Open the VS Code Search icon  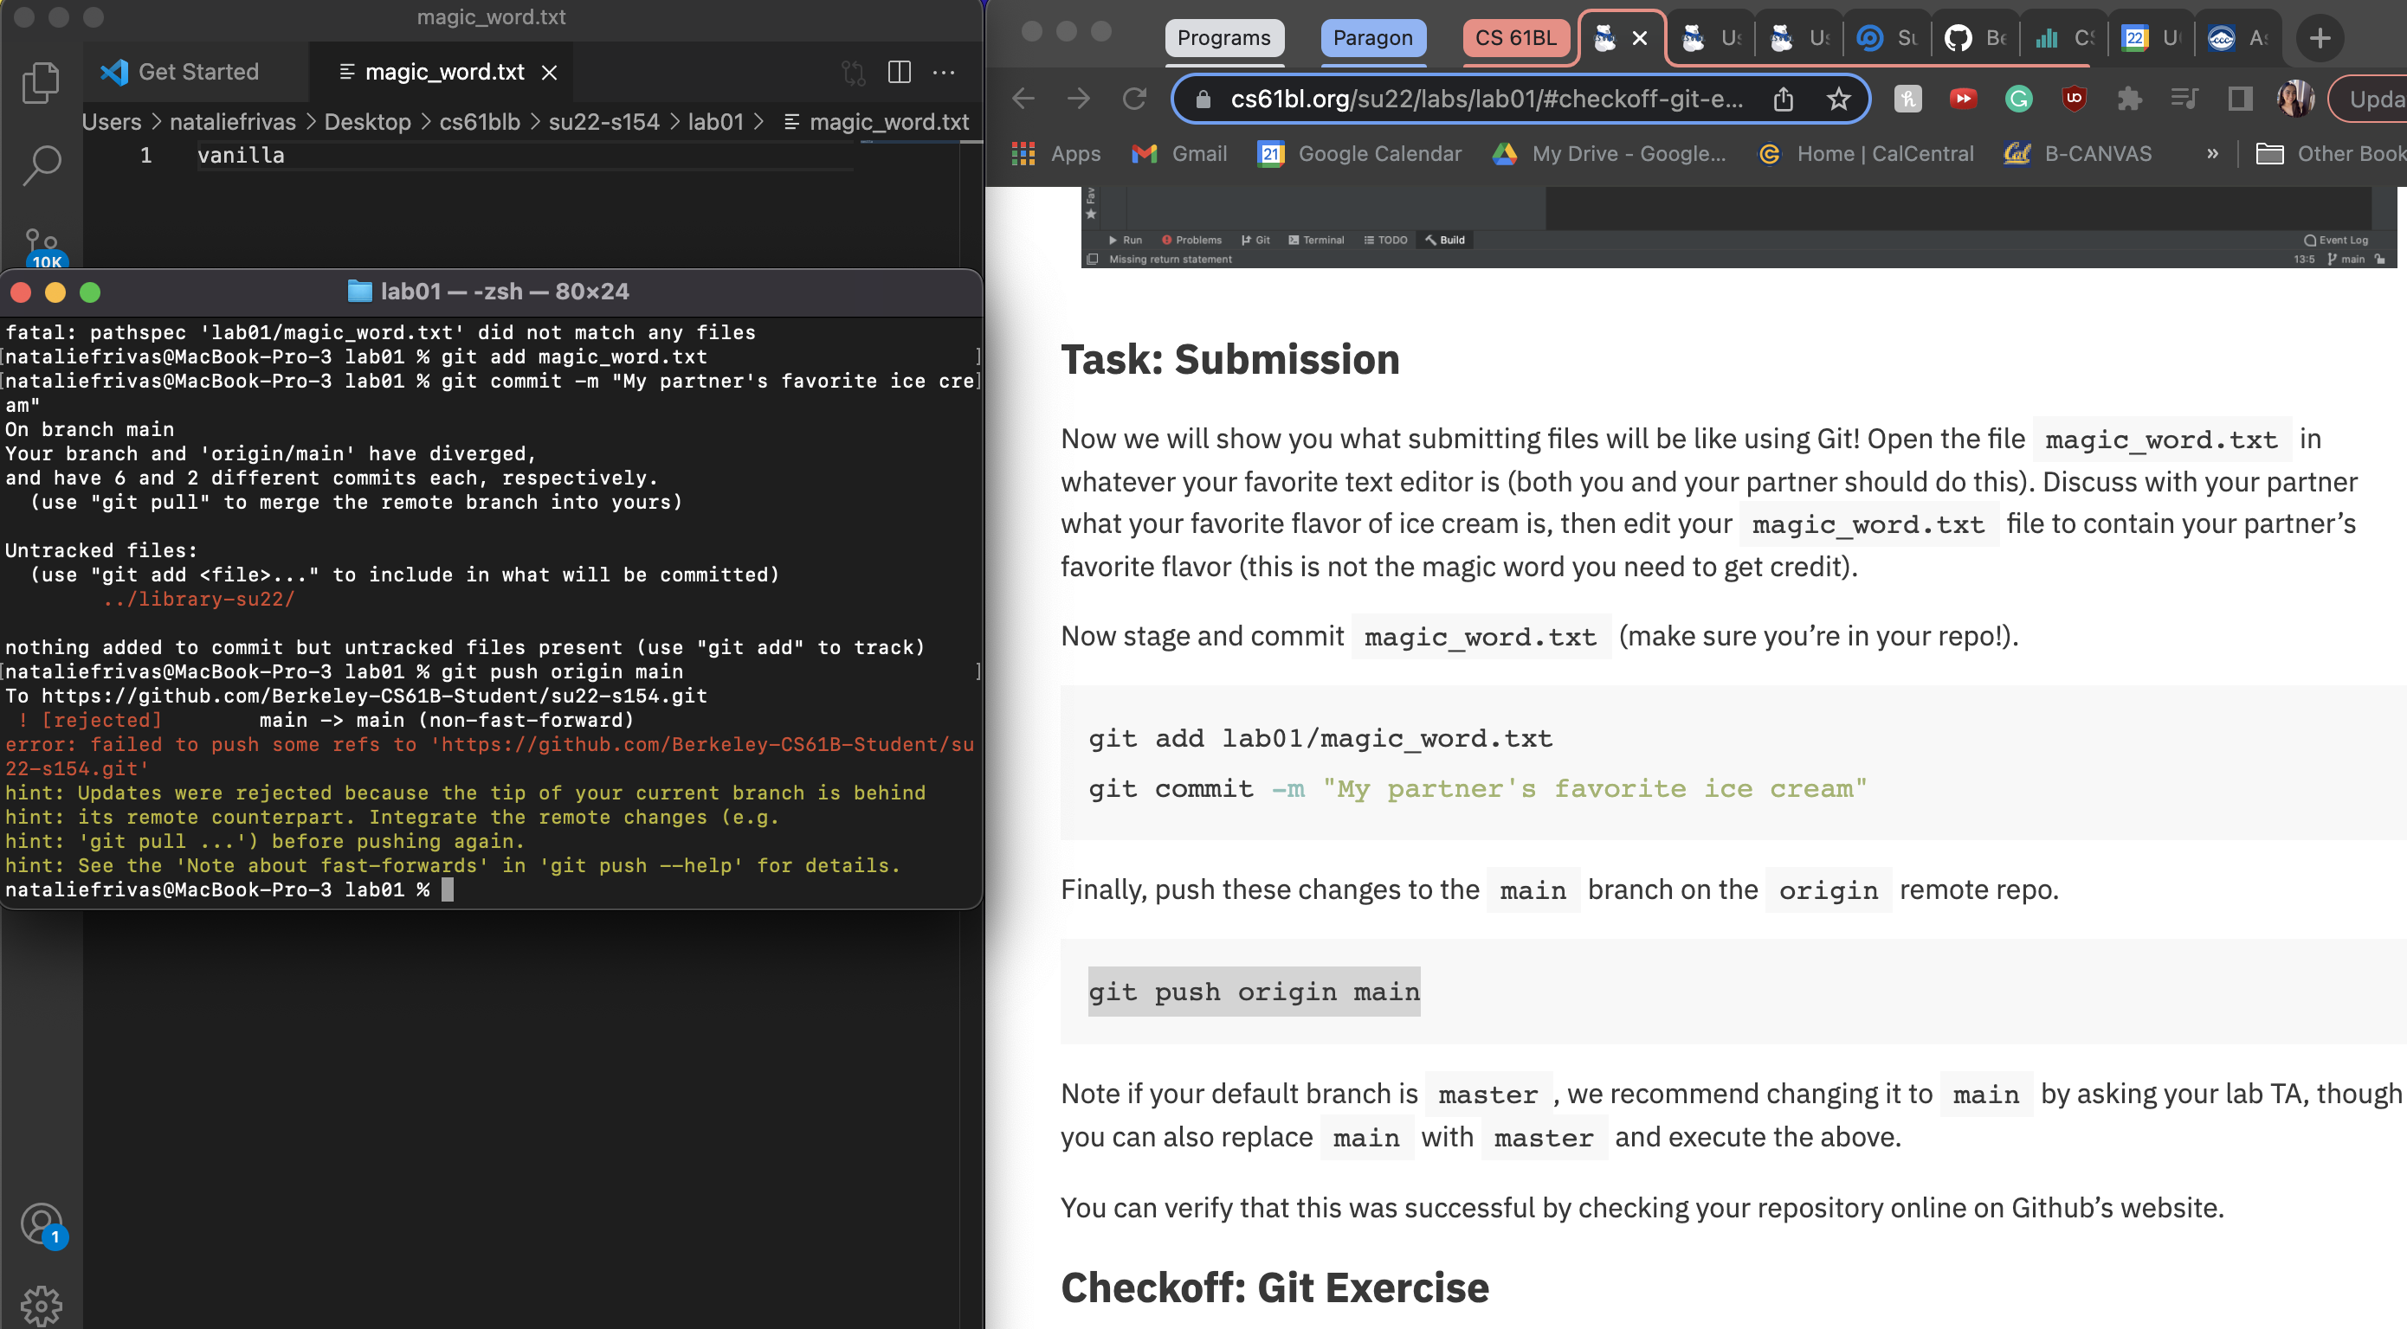(x=41, y=164)
